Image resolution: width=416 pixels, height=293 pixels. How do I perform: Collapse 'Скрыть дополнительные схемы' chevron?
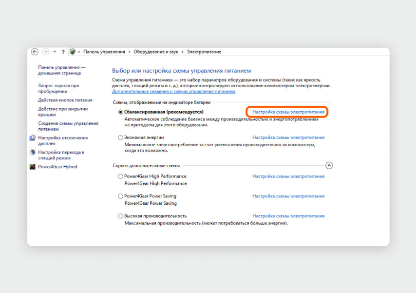point(329,165)
